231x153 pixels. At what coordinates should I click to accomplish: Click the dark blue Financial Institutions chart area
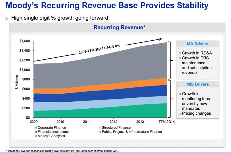[x=100, y=95]
